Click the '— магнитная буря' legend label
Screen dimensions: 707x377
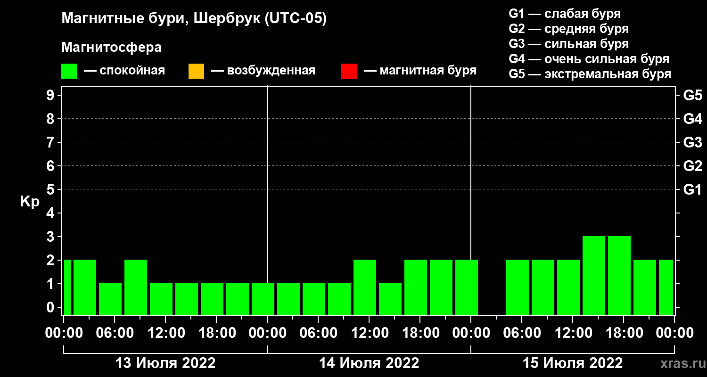(420, 71)
